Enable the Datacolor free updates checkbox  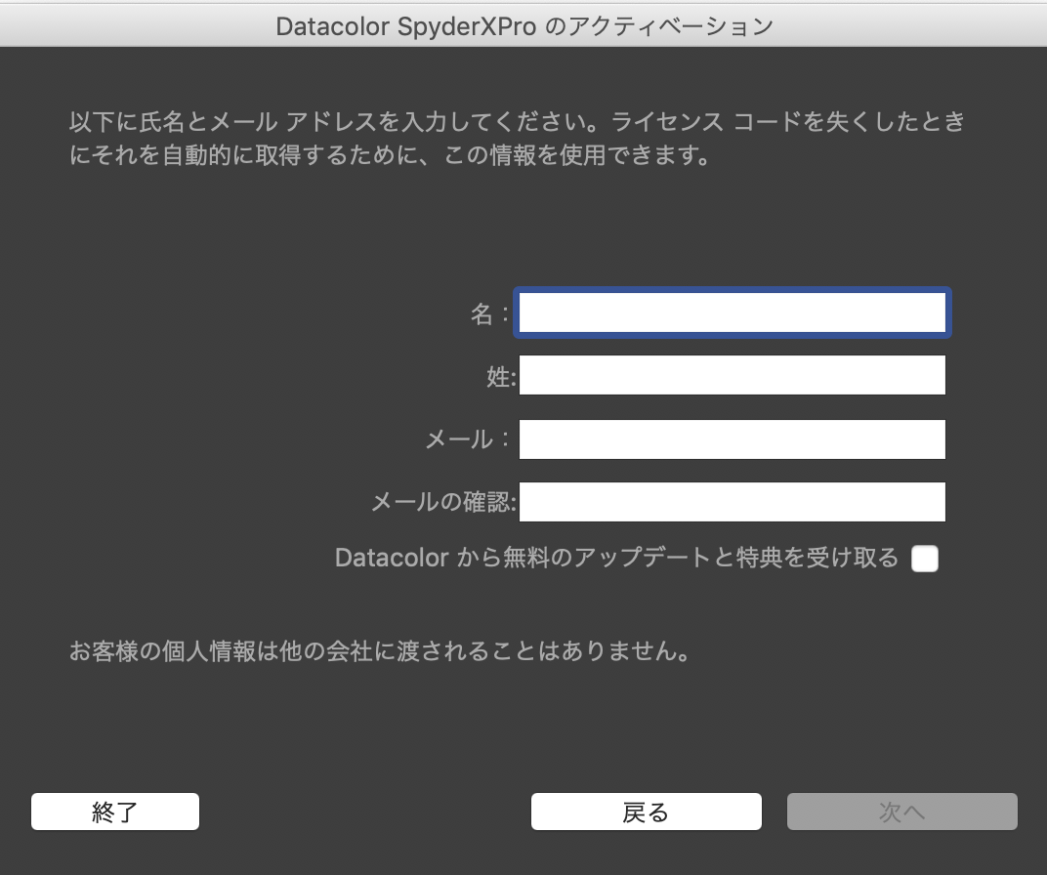pos(924,559)
